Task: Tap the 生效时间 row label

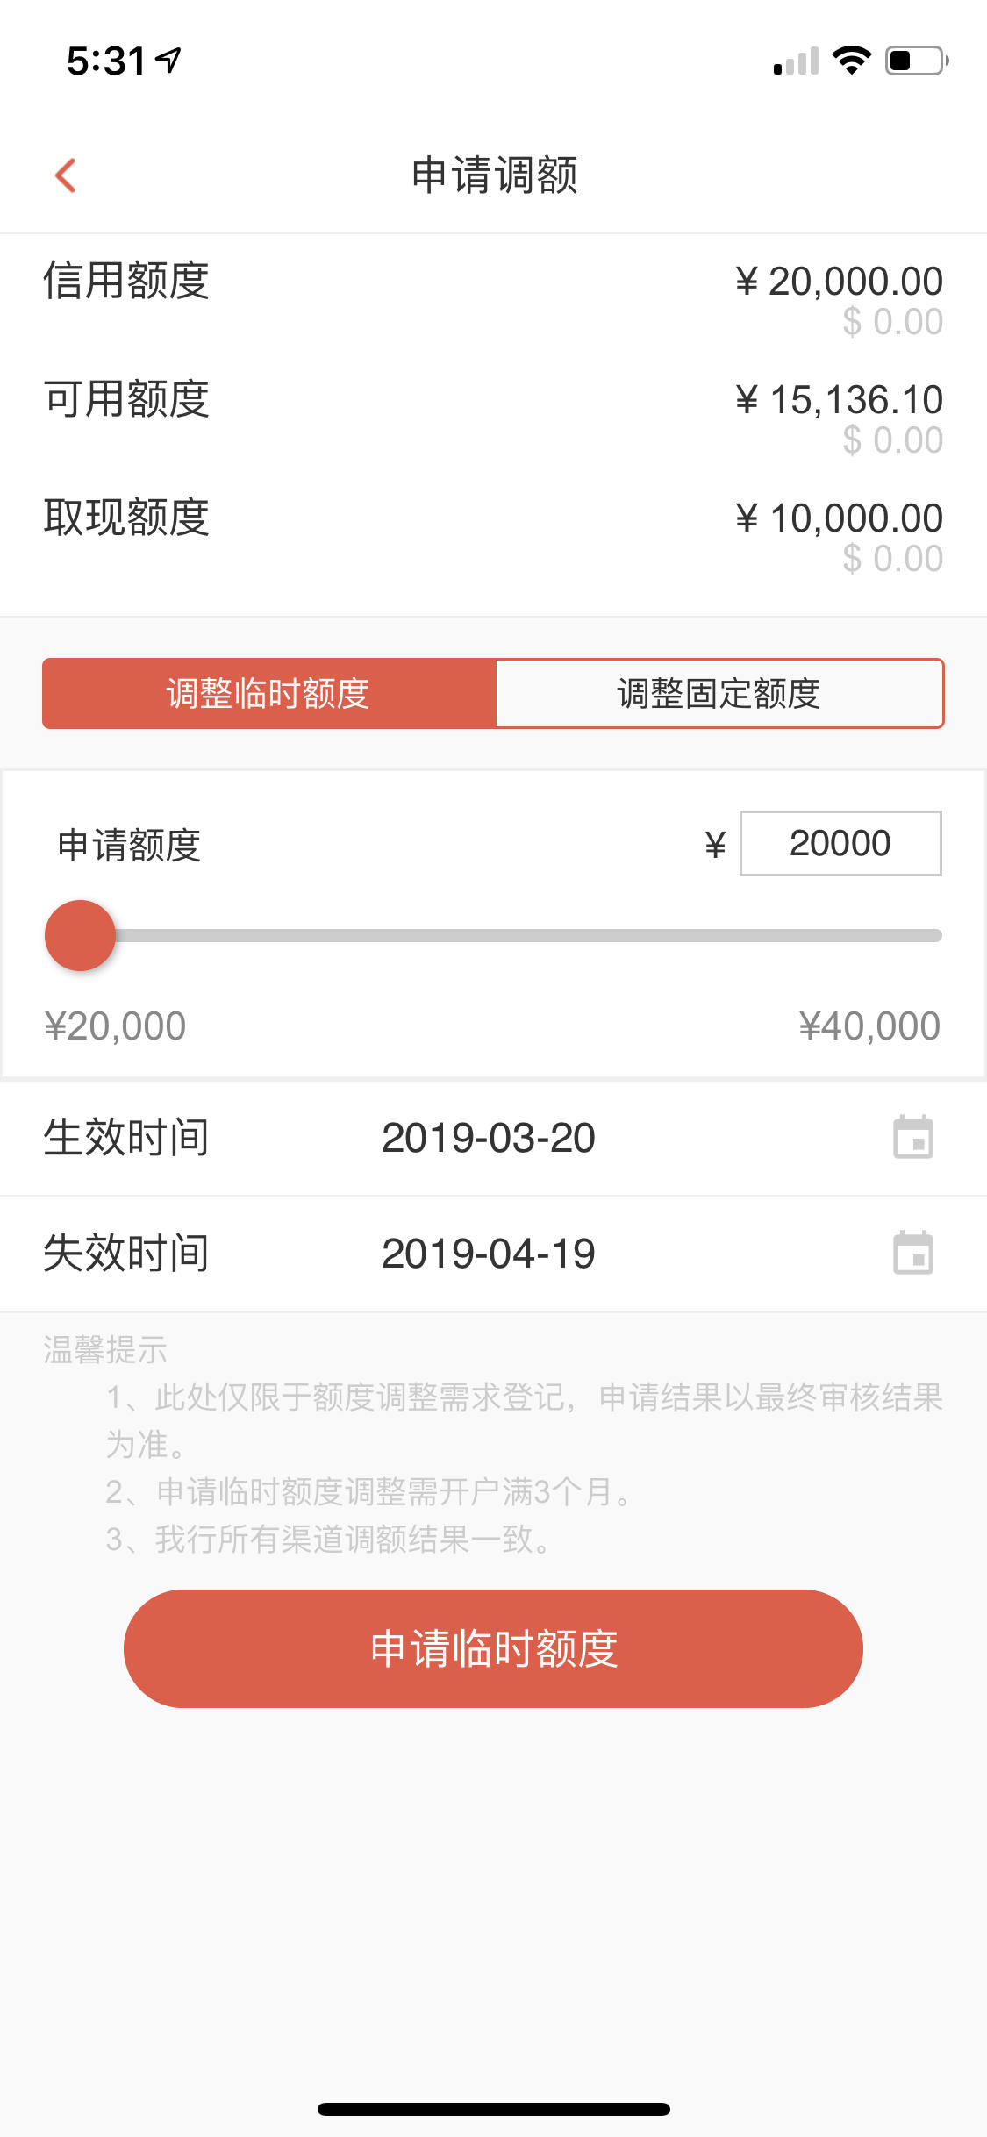Action: [126, 1138]
